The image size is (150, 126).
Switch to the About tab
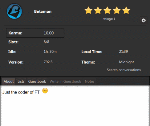tap(9, 82)
